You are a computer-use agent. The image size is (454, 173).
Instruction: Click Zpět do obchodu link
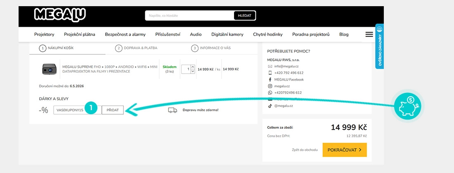tap(305, 150)
